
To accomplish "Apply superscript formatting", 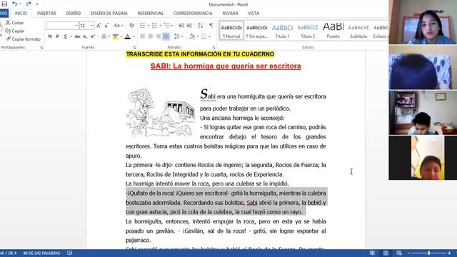I will (x=93, y=36).
